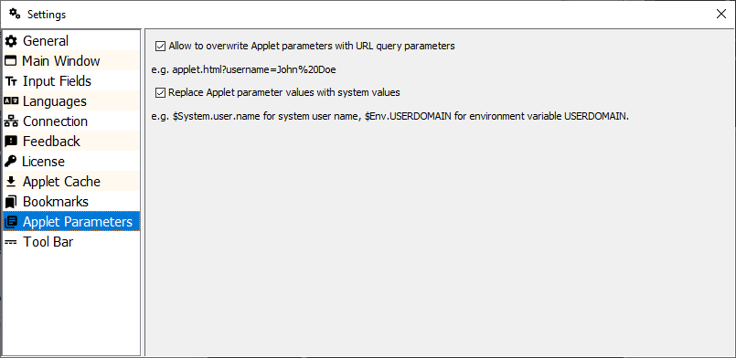Click the Applet Cache download icon
This screenshot has width=736, height=358.
(11, 182)
